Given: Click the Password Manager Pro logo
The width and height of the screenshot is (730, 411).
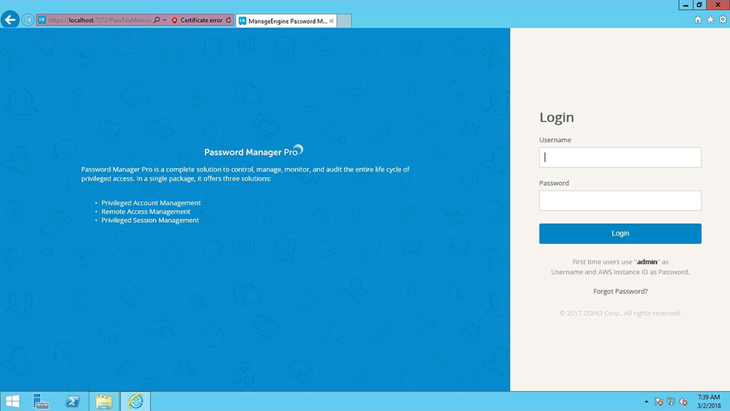Looking at the screenshot, I should 254,152.
